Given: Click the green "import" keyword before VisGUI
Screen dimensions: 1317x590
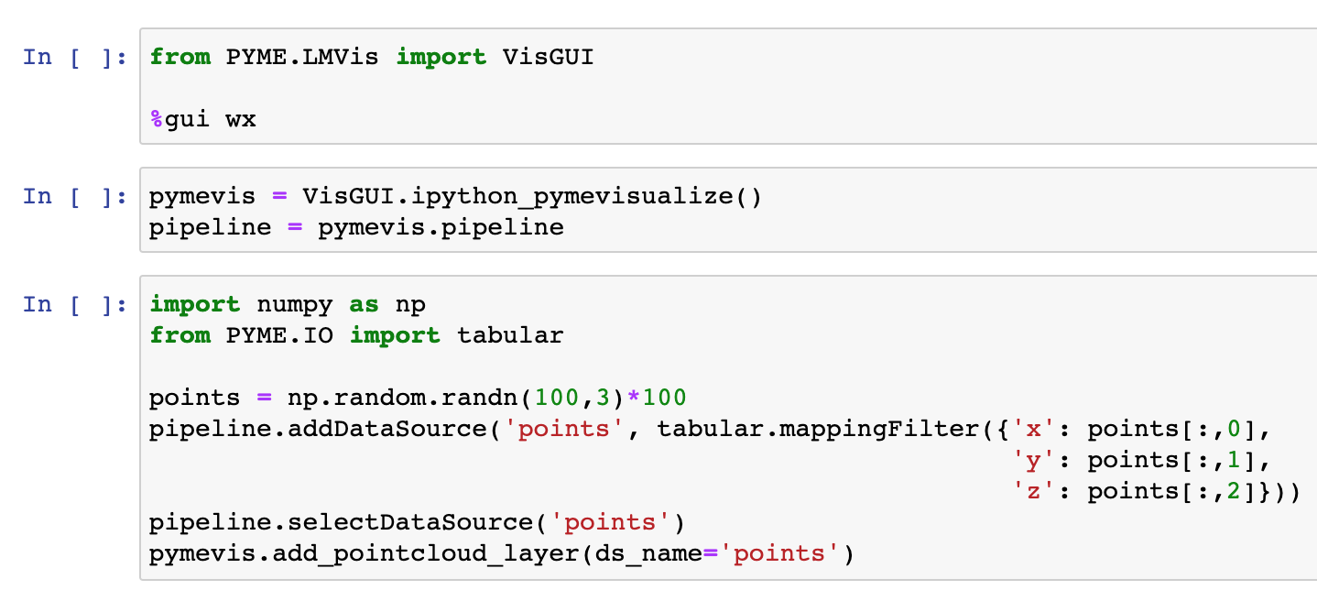Looking at the screenshot, I should [441, 57].
